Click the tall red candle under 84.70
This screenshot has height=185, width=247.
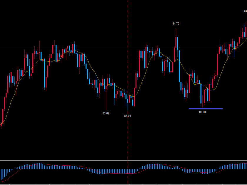point(176,43)
